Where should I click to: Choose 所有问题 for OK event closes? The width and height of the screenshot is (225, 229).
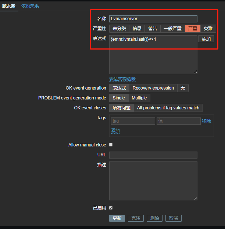(x=121, y=108)
